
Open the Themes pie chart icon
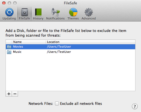73,12
